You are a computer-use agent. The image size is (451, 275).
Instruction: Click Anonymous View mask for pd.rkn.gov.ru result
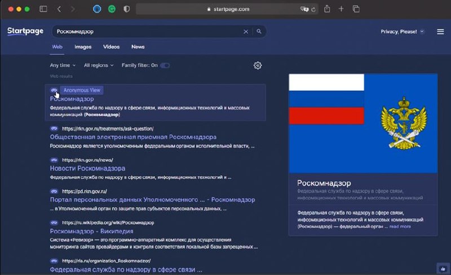[54, 191]
